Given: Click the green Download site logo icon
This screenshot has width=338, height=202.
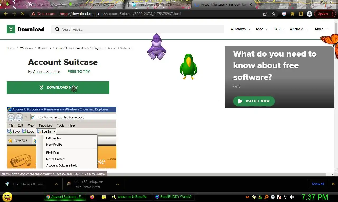Looking at the screenshot, I should 11,29.
